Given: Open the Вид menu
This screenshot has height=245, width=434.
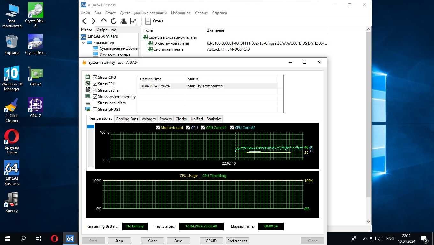Looking at the screenshot, I should point(98,13).
